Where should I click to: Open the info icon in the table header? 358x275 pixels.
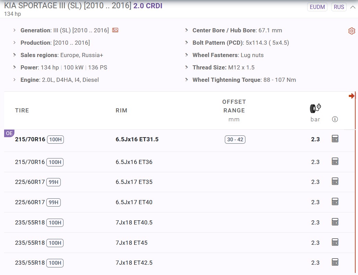[x=335, y=119]
